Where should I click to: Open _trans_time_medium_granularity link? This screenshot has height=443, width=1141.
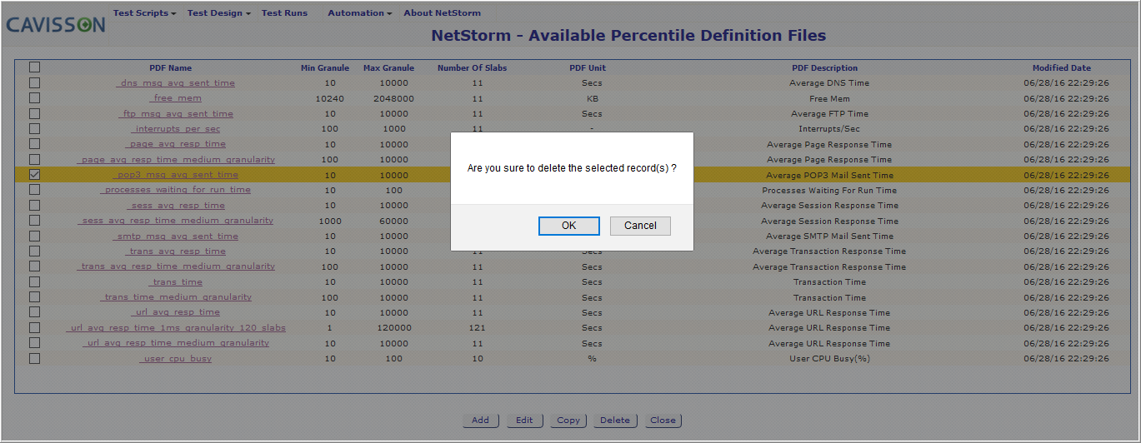coord(175,297)
